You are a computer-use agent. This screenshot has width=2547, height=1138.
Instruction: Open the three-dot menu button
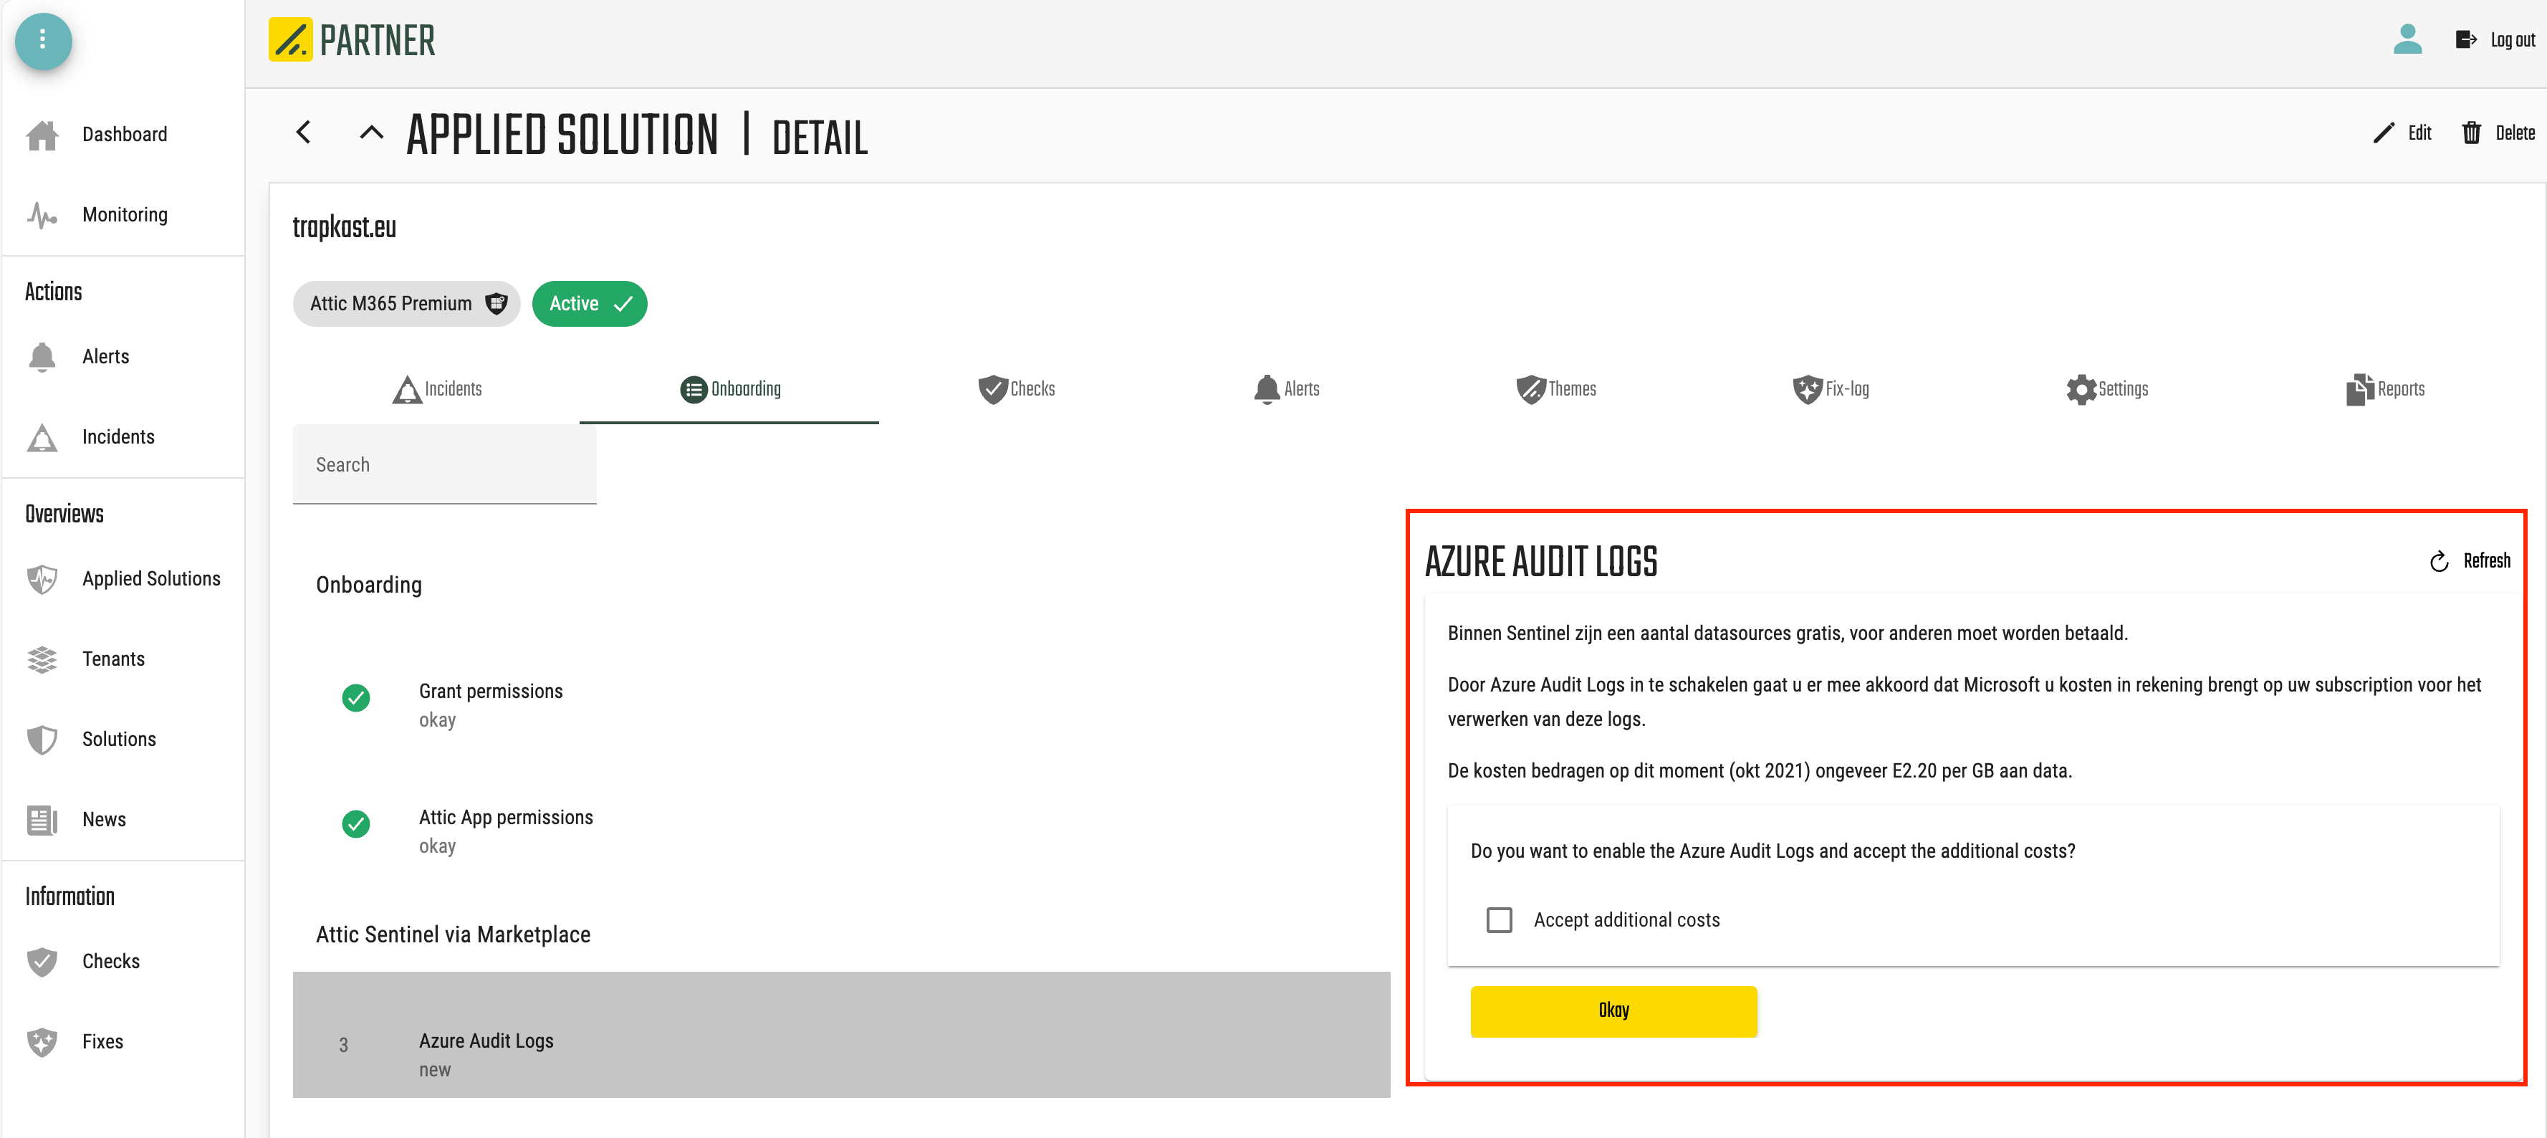point(42,41)
